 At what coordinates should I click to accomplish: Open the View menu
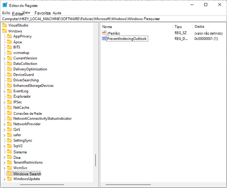[27, 13]
